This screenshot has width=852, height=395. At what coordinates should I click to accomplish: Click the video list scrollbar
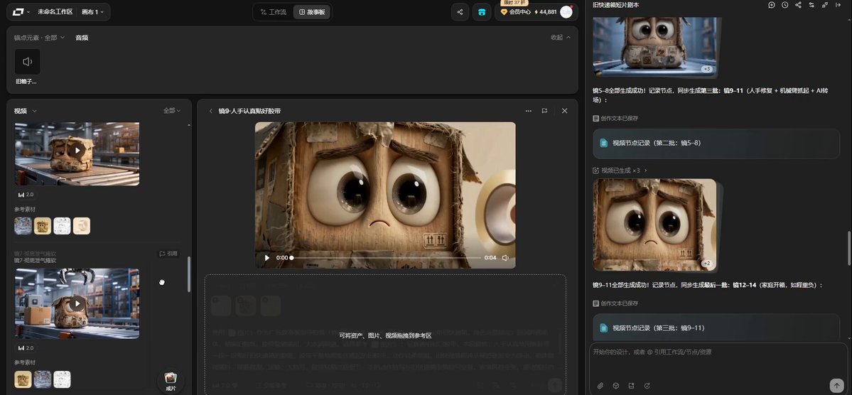pos(189,274)
